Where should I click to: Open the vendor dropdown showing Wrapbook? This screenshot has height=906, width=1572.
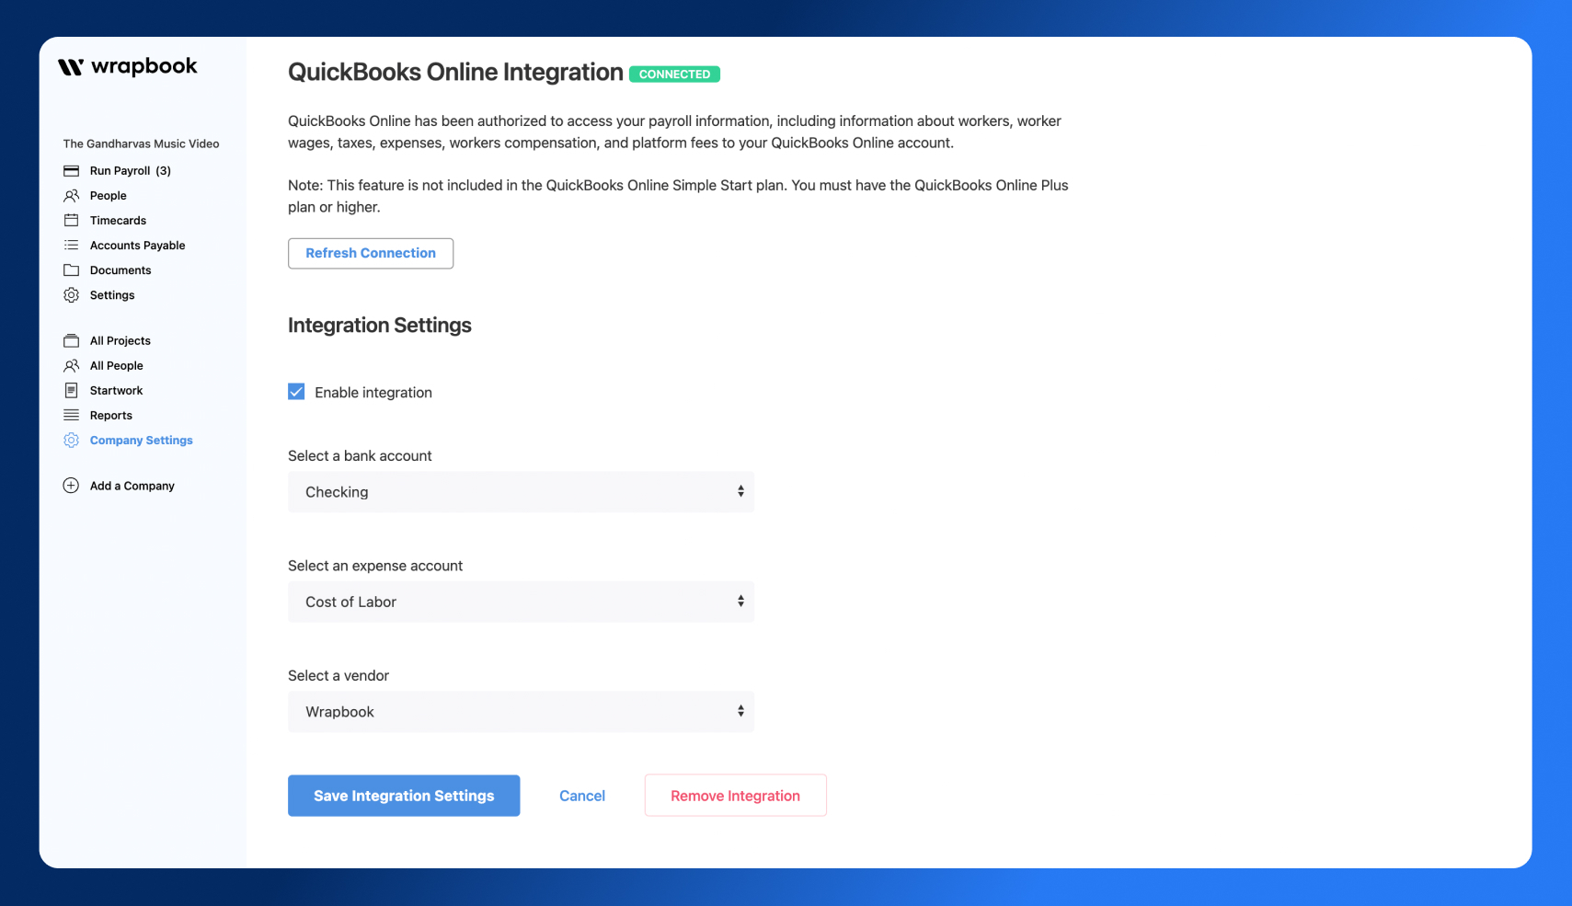click(x=521, y=711)
